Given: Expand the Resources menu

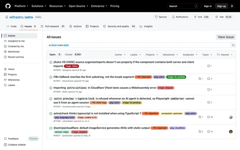Looking at the screenshot, I should [57, 6].
